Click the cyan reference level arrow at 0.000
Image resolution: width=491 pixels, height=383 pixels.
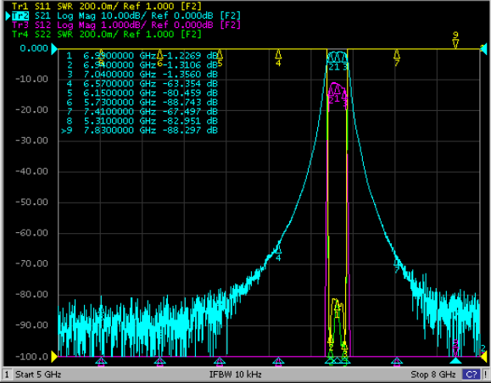tap(54, 49)
